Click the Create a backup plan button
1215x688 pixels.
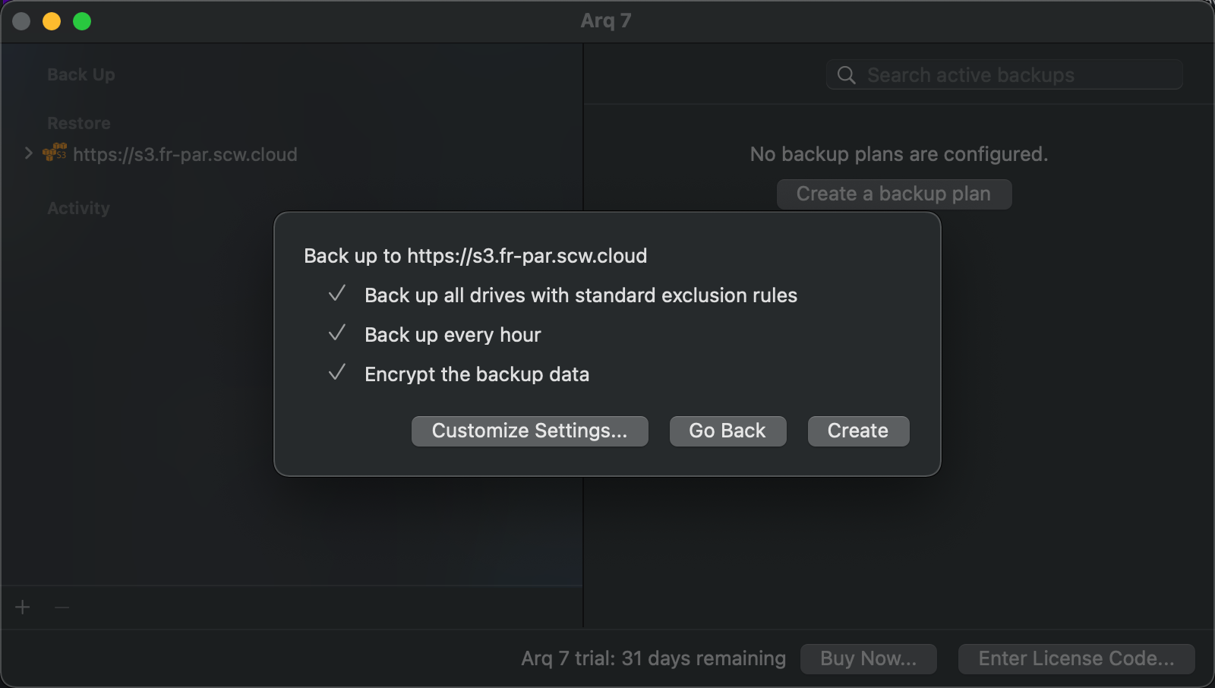(894, 194)
